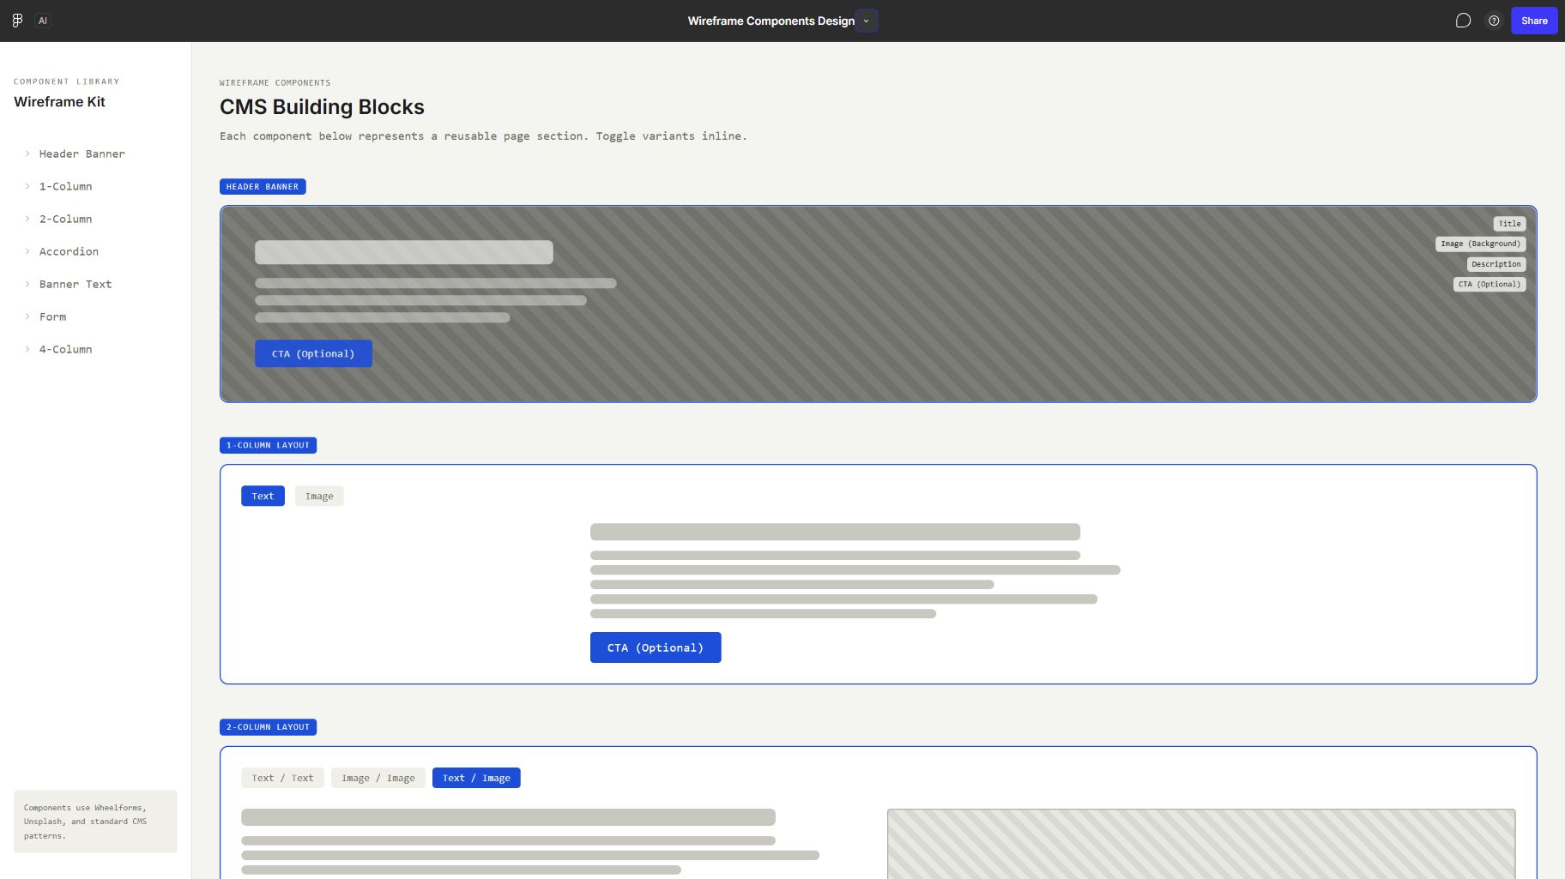The width and height of the screenshot is (1565, 879).
Task: Choose Text / Image variant
Action: 476,778
